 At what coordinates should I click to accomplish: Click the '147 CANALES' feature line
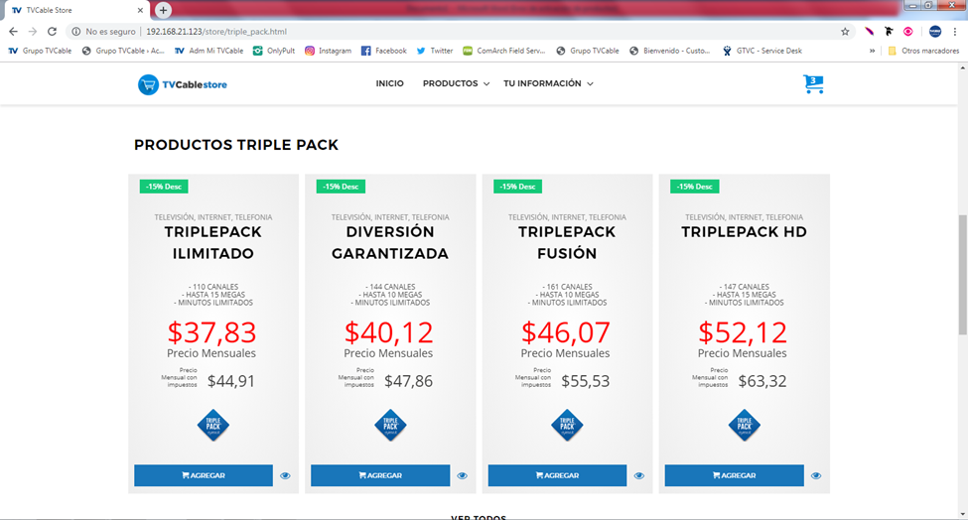pyautogui.click(x=745, y=287)
